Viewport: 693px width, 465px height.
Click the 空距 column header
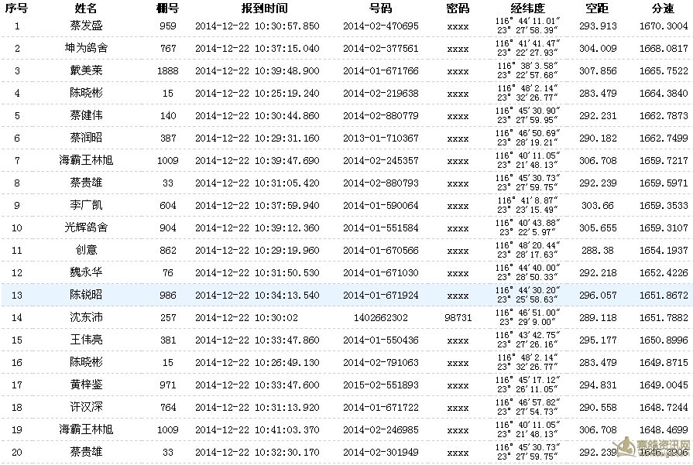[598, 9]
